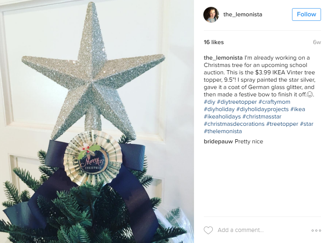Image resolution: width=330 pixels, height=243 pixels.
Task: Open the_lemonista profile avatar picture
Action: 211,15
